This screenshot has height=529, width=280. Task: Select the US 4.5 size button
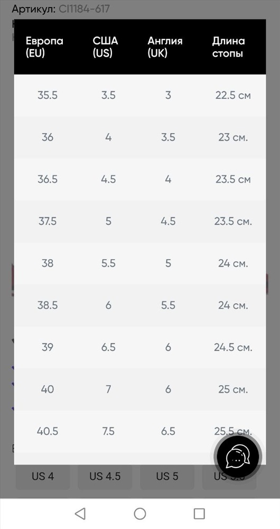[x=105, y=476]
